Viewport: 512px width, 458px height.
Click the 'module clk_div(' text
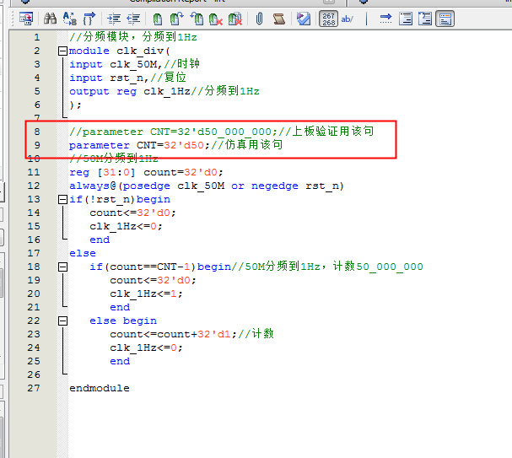click(120, 51)
